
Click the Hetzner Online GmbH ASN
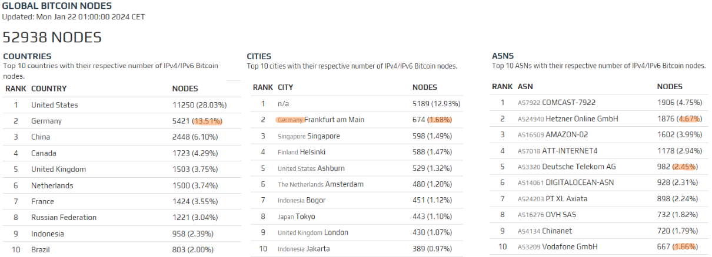pos(580,119)
